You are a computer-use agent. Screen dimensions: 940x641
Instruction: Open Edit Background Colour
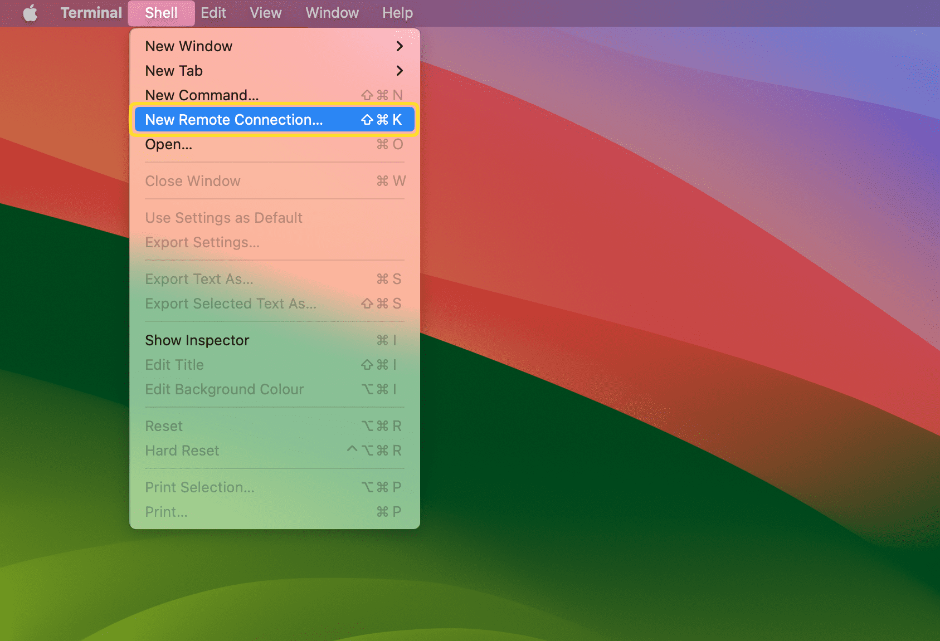pos(225,389)
